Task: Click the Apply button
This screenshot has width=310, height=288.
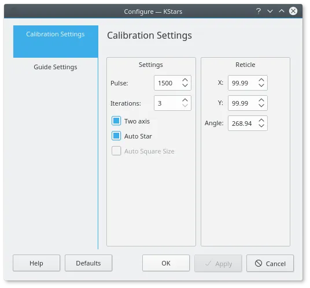Action: click(x=218, y=263)
